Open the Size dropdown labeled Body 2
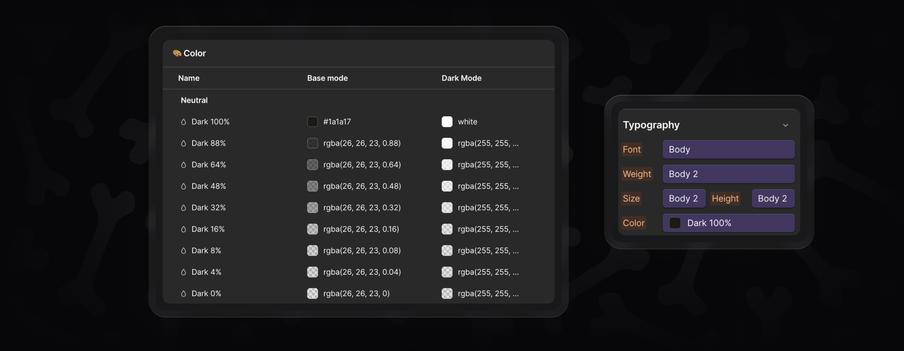The height and width of the screenshot is (351, 904). 684,198
